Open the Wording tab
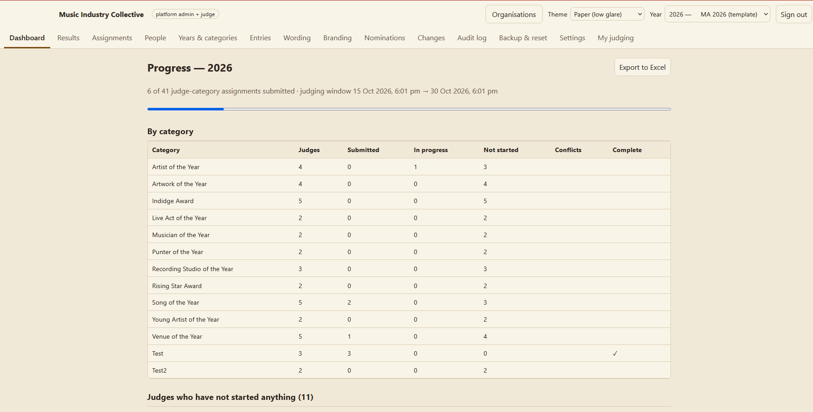 [x=297, y=38]
